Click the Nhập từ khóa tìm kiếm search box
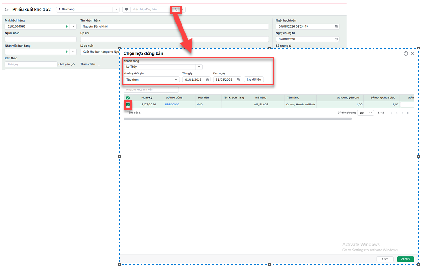 pyautogui.click(x=151, y=90)
